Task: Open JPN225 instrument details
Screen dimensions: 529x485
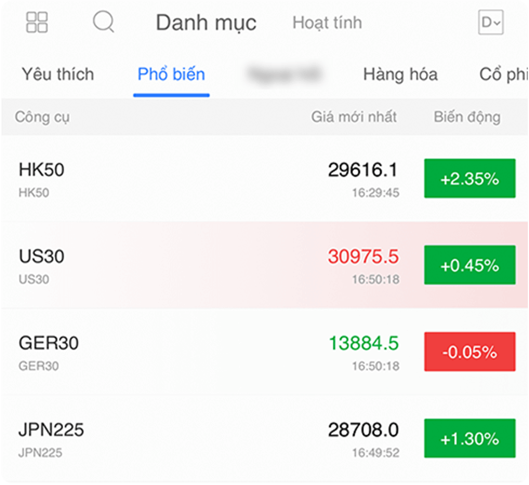Action: [51, 430]
